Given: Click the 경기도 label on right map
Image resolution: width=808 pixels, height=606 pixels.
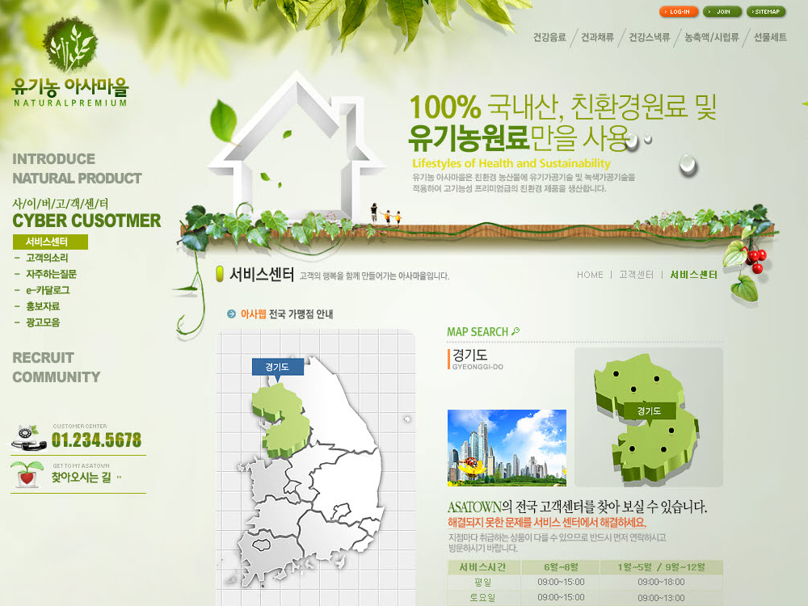Looking at the screenshot, I should [x=649, y=411].
